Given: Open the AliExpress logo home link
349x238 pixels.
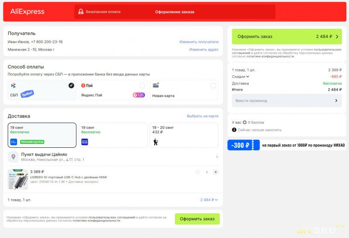Looking at the screenshot, I should (x=27, y=12).
